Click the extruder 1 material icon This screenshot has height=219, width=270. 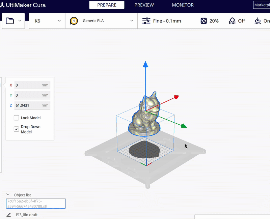[74, 21]
